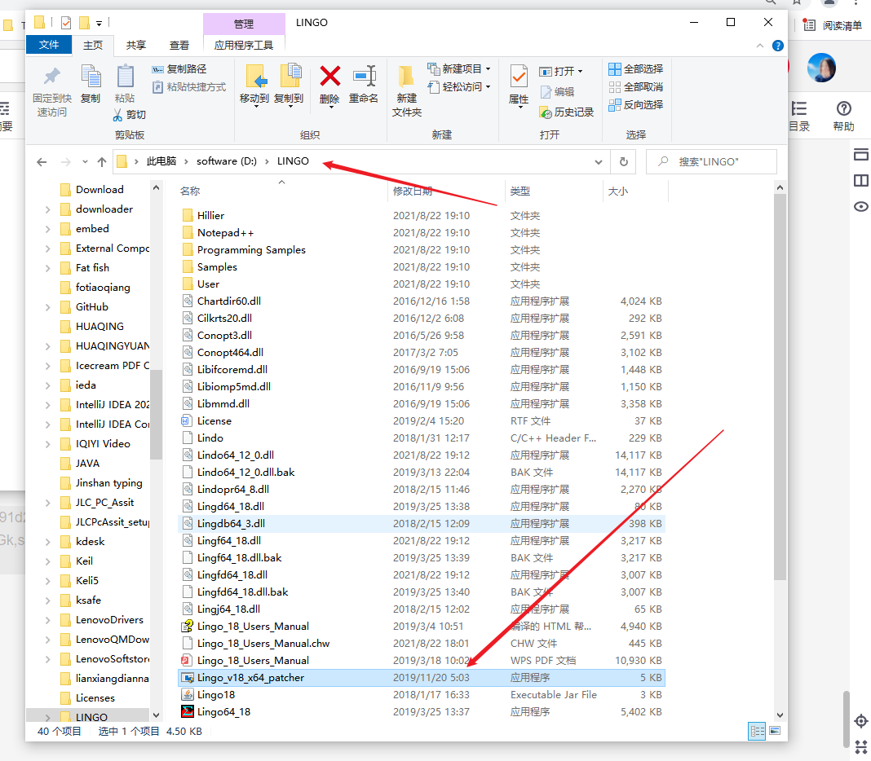Viewport: 871px width, 761px height.
Task: Click Copy Path (复制路径)
Action: point(179,68)
